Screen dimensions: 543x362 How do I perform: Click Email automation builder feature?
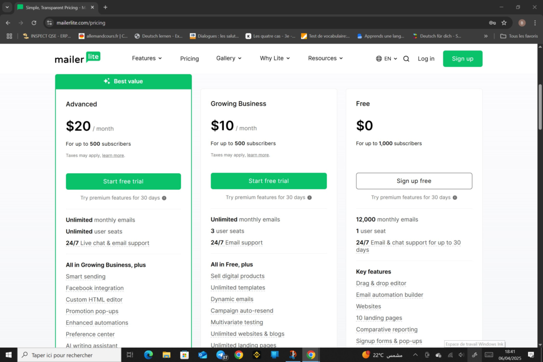[x=389, y=295]
